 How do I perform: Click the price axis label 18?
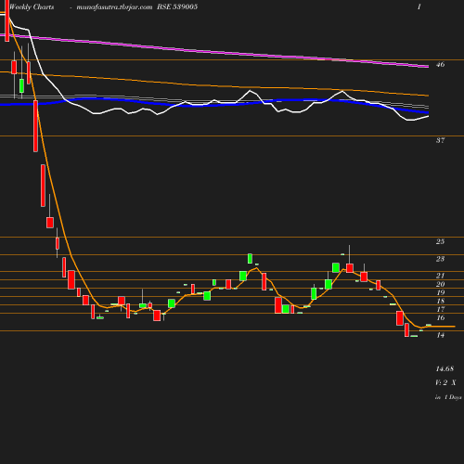pyautogui.click(x=440, y=301)
